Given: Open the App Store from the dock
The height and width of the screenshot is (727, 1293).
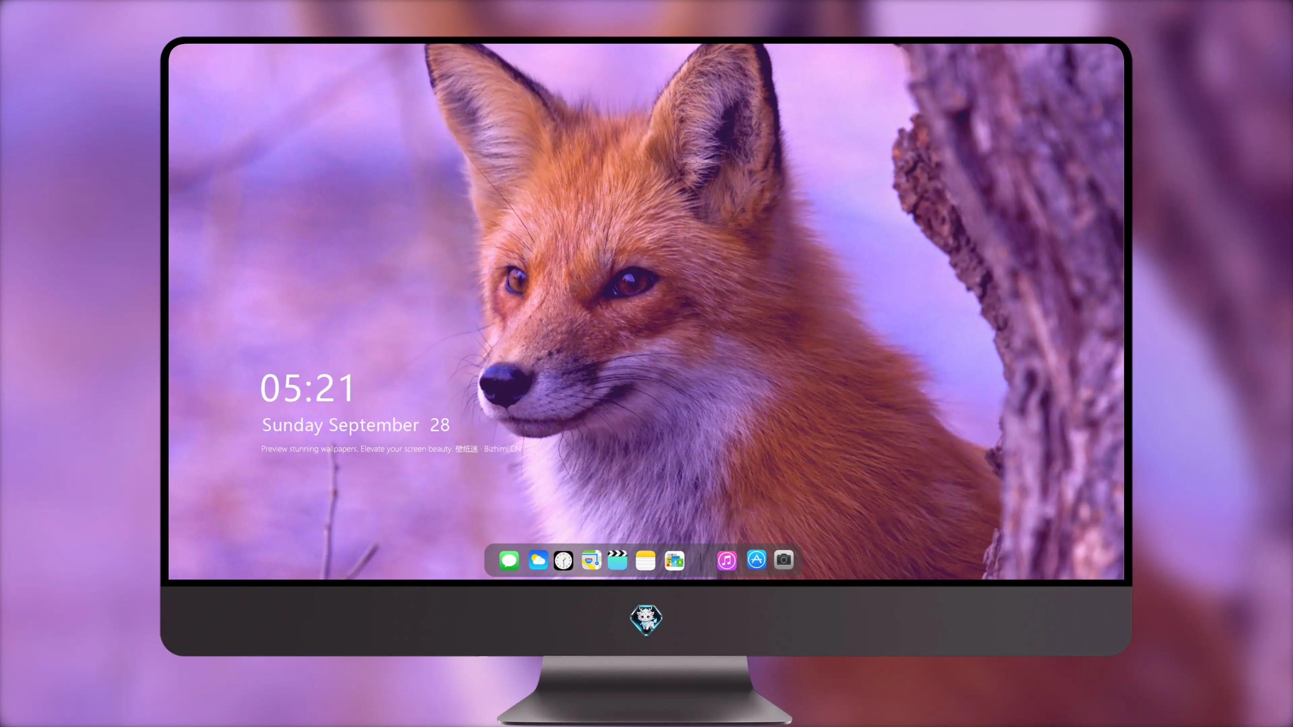Looking at the screenshot, I should point(756,560).
